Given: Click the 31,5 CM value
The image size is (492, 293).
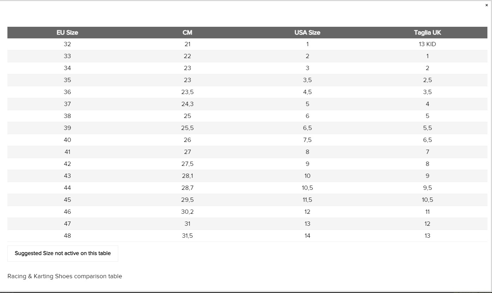Looking at the screenshot, I should pos(187,236).
